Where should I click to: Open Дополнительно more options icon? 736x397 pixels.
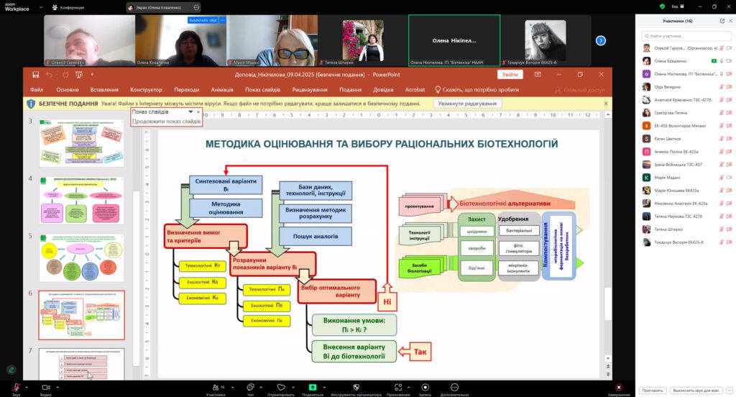coord(454,387)
